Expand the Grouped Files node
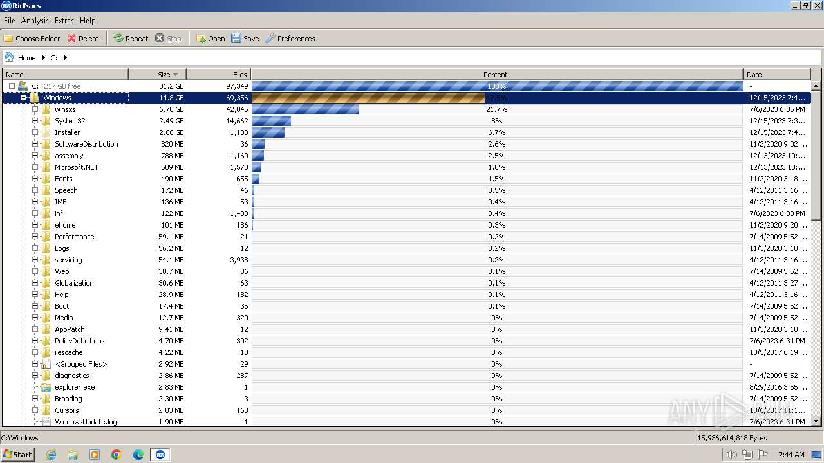Viewport: 824px width, 463px height. 35,364
